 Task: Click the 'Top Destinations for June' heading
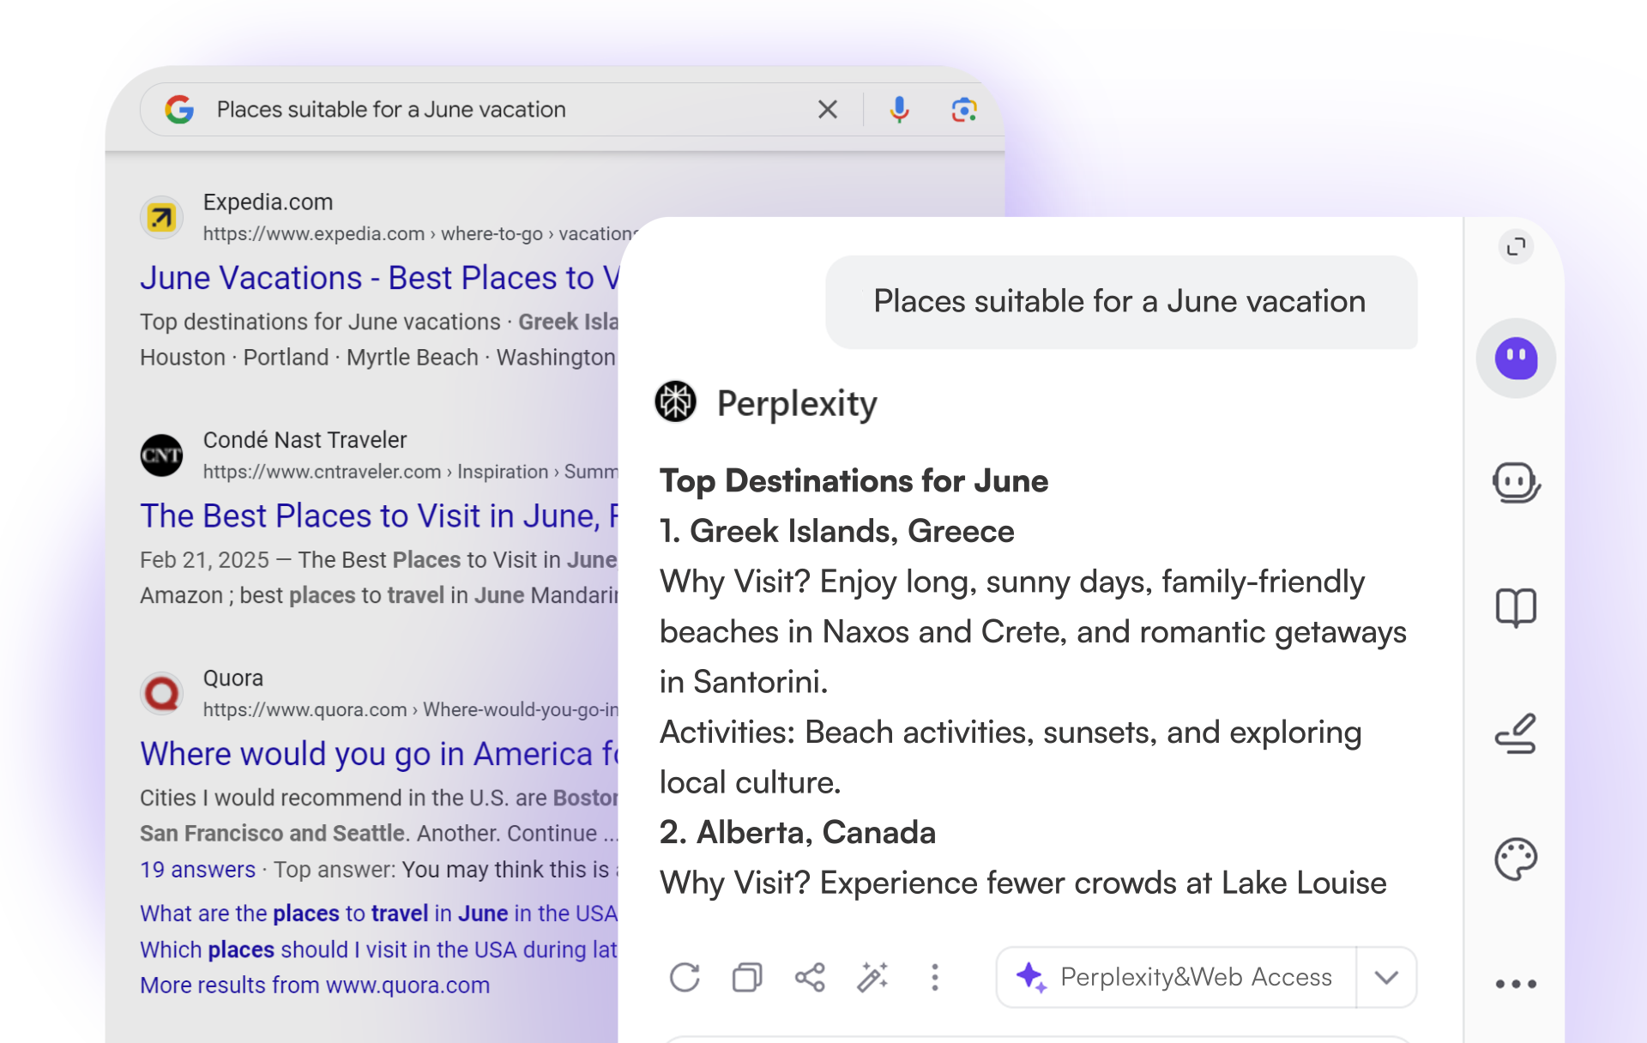(854, 481)
